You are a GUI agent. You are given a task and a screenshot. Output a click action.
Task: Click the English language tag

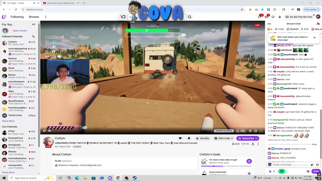click(x=77, y=147)
